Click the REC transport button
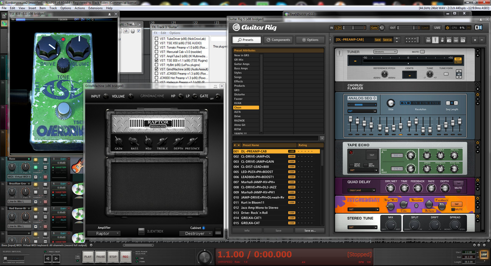The image size is (491, 266). pos(125,257)
